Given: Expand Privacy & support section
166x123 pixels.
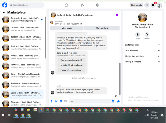Looking at the screenshot, I should pyautogui.click(x=142, y=62).
